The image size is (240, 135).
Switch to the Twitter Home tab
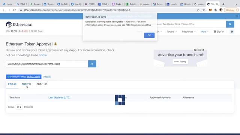point(7,4)
